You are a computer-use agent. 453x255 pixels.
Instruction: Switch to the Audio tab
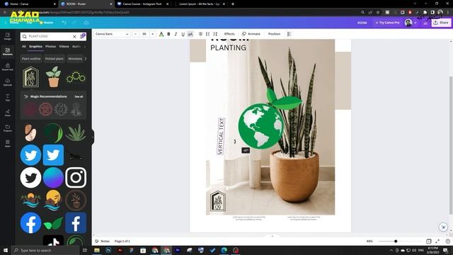(76, 46)
